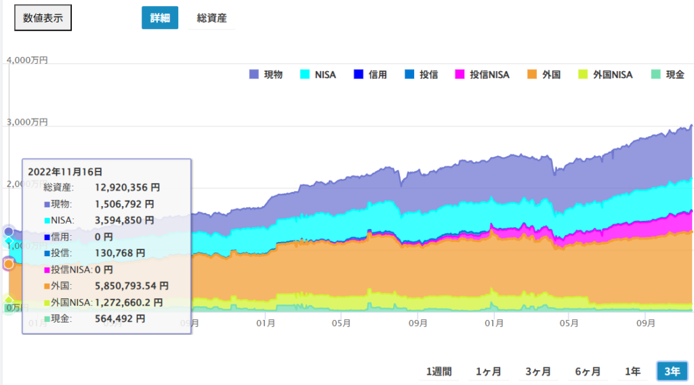Screen dimensions: 694x385
Task: Toggle the NISA legend series
Action: [x=318, y=75]
